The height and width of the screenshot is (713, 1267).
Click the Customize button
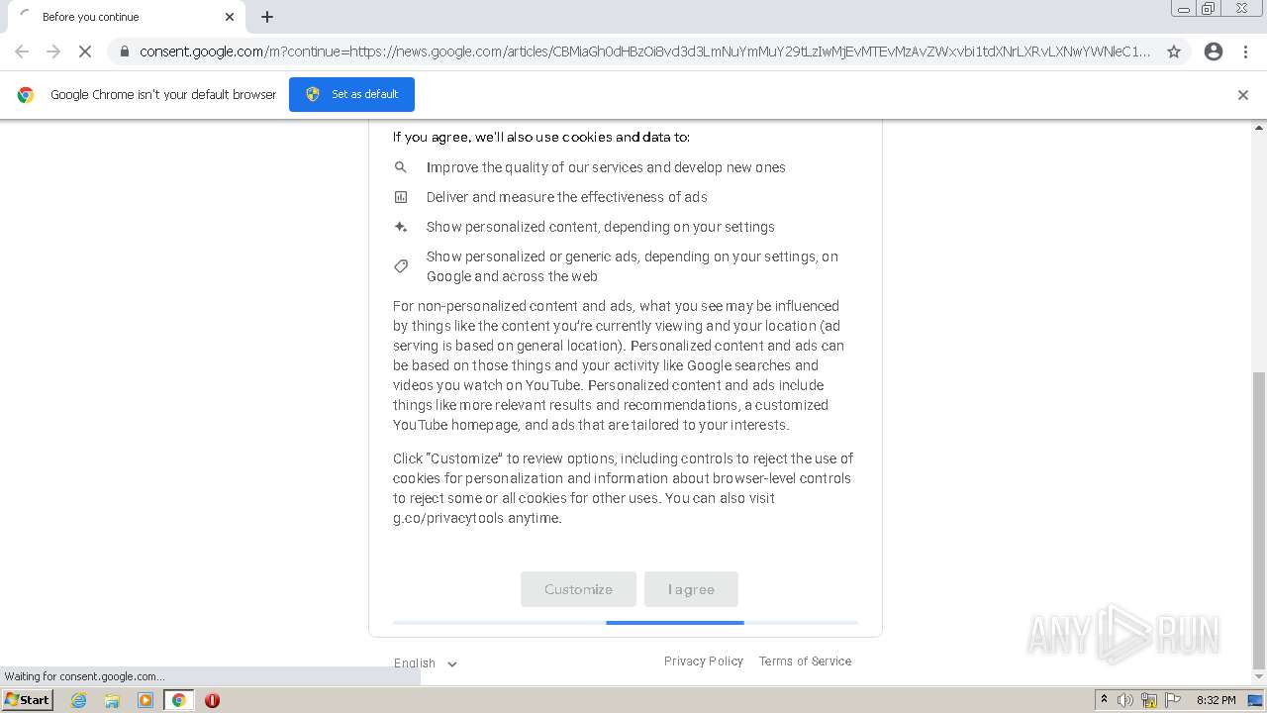pos(578,589)
